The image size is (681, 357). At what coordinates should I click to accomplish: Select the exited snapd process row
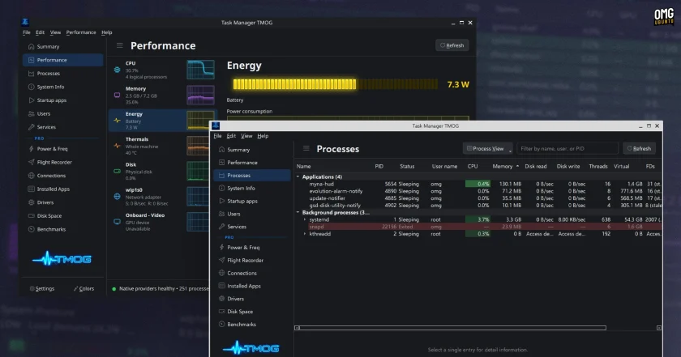click(x=478, y=227)
